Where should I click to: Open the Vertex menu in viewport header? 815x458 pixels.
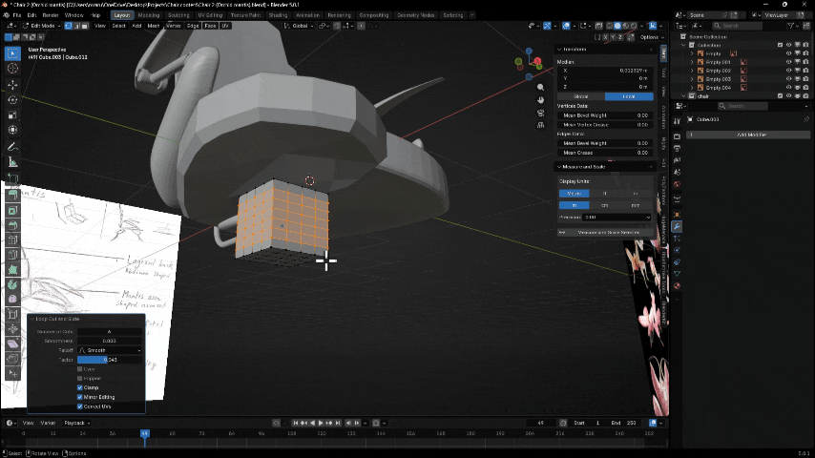tap(173, 26)
